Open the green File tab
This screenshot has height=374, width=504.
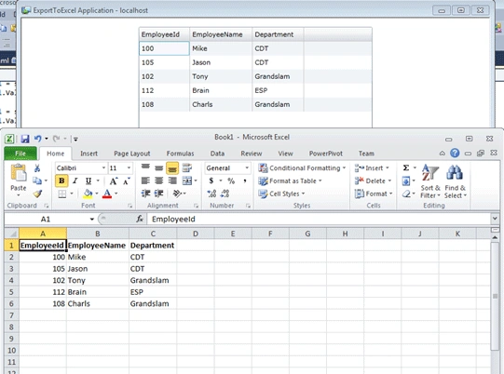pos(20,154)
